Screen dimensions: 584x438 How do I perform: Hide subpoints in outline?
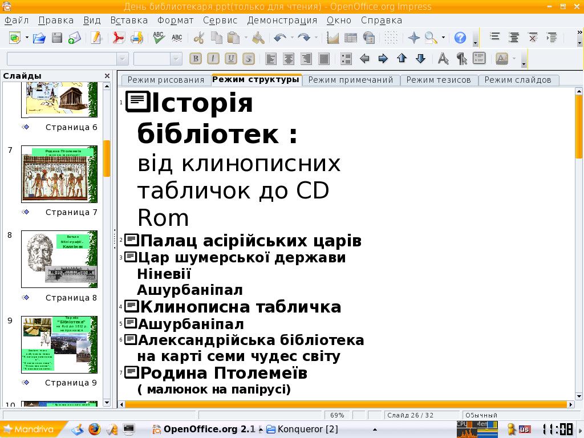click(x=533, y=37)
